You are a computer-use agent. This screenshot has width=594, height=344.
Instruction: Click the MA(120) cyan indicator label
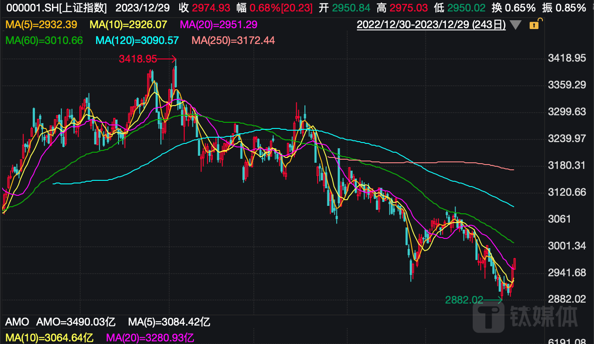coord(137,40)
